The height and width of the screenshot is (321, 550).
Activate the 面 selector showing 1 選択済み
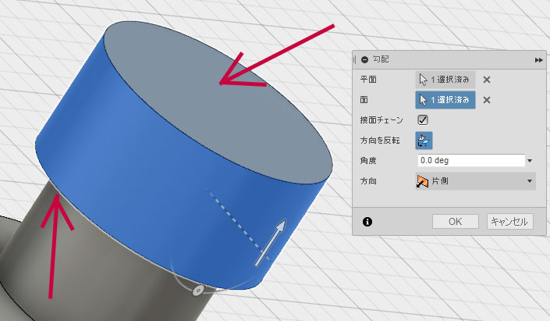[x=445, y=100]
